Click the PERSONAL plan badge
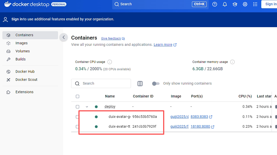 [59, 4]
